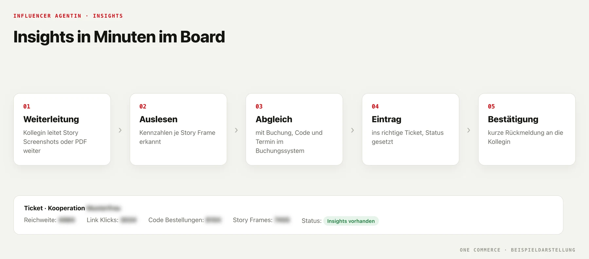Click the 'Story Frames:' label
Image resolution: width=589 pixels, height=259 pixels.
coord(253,220)
